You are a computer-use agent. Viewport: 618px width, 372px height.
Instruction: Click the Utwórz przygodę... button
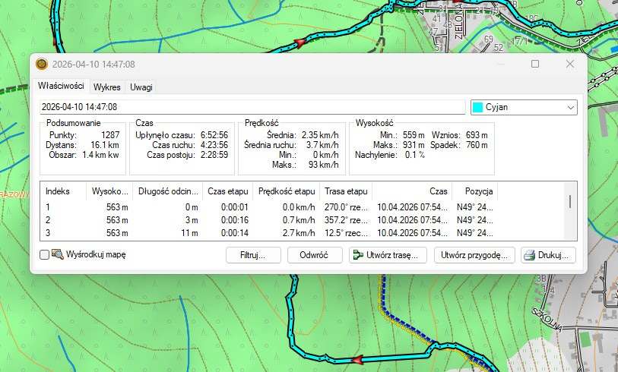(474, 255)
